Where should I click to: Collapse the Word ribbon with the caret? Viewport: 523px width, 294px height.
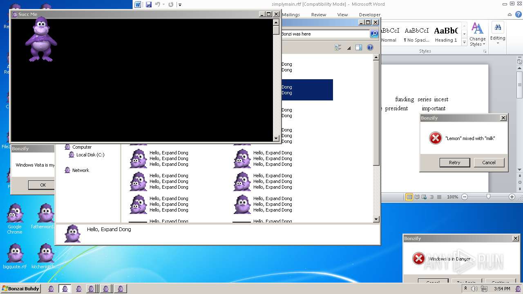pos(509,14)
